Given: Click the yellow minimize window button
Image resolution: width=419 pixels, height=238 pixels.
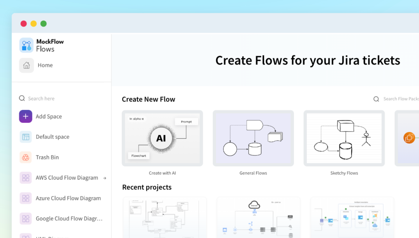Looking at the screenshot, I should tap(33, 23).
